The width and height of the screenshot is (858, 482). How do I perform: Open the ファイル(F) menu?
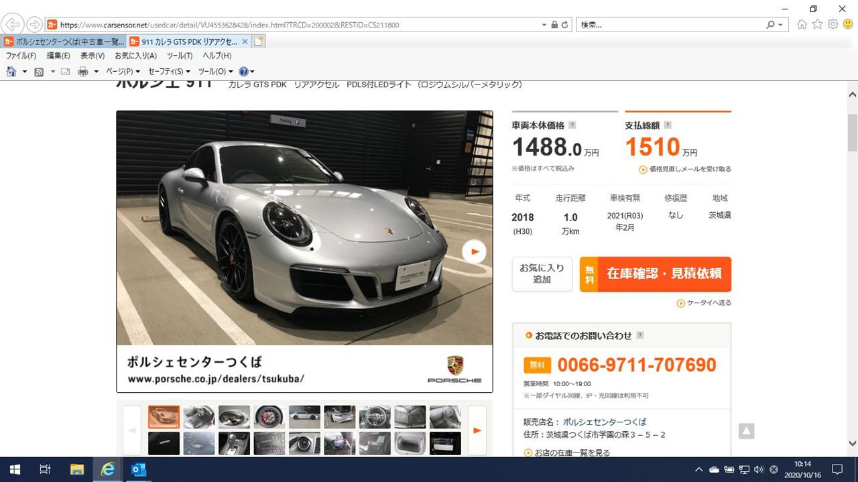(21, 56)
